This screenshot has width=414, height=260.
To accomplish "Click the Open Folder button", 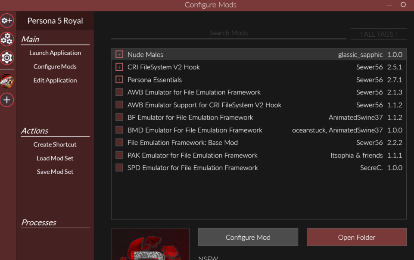I will click(356, 237).
